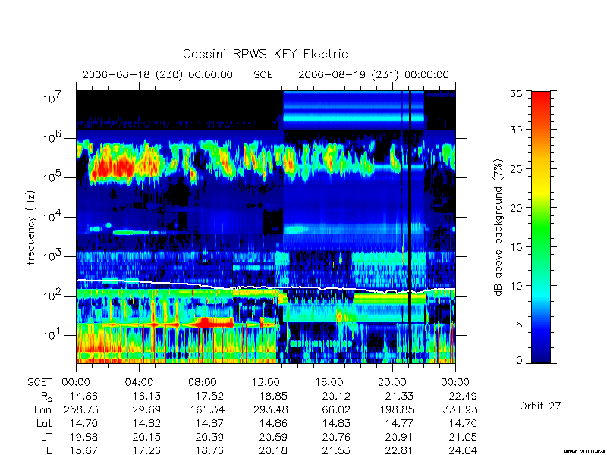This screenshot has width=607, height=455.
Task: Click the 12:00 SCET time label
Action: click(x=266, y=382)
